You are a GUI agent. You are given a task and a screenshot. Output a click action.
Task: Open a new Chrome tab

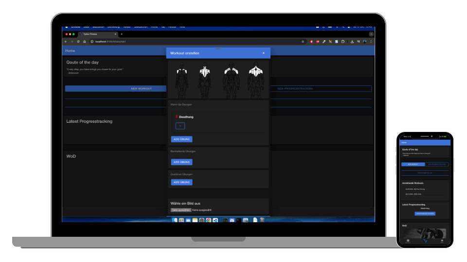pos(122,34)
